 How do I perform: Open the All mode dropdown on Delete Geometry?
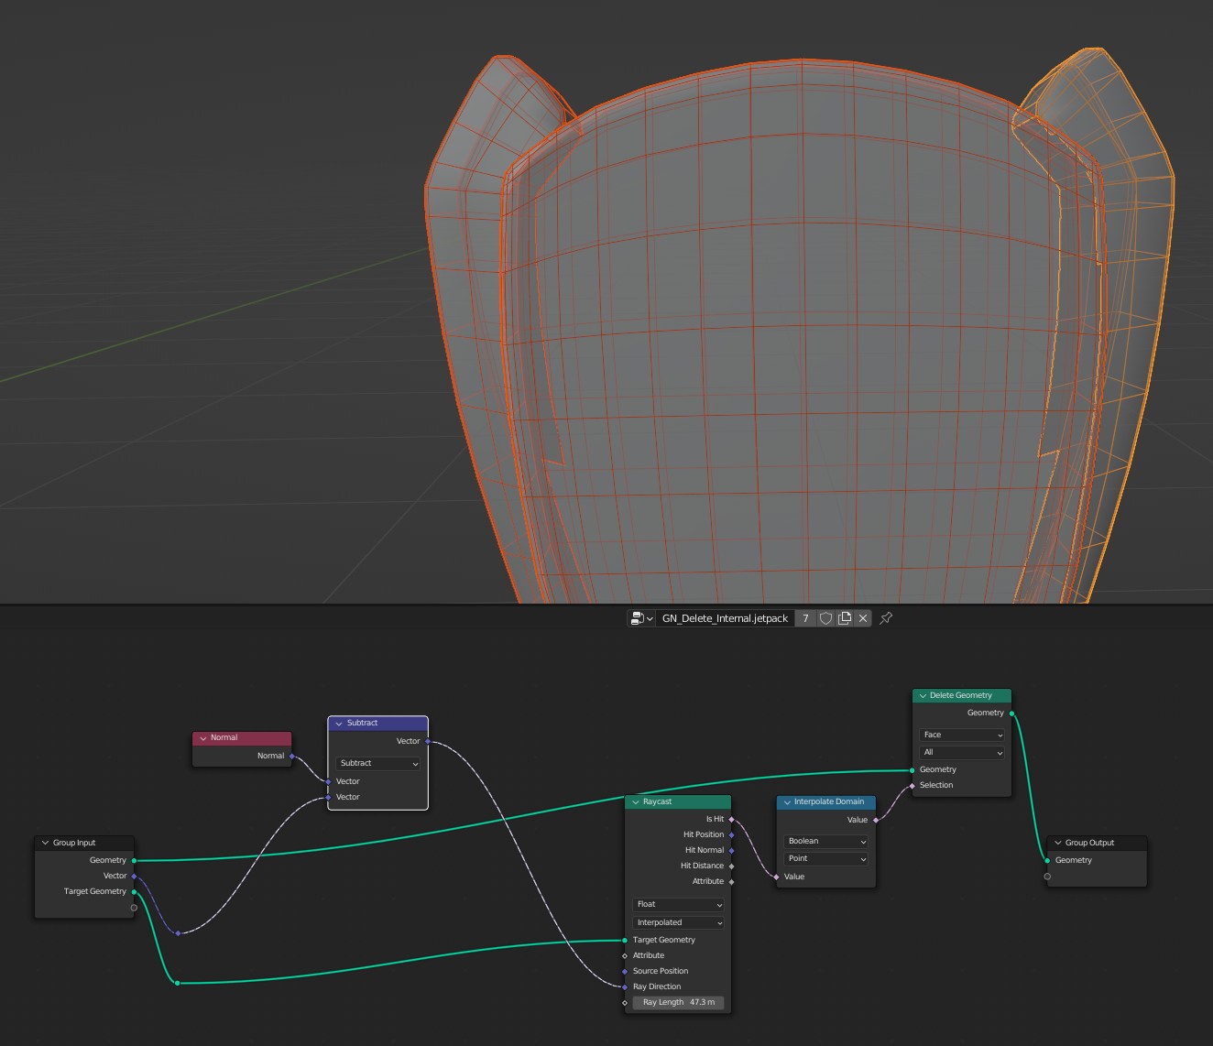coord(961,752)
